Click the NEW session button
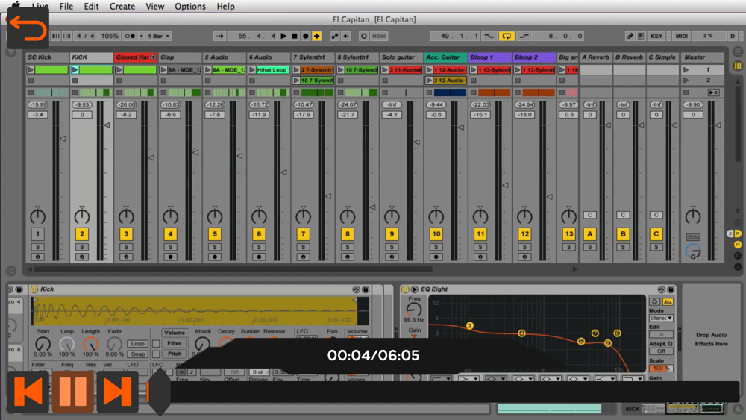746x420 pixels. (379, 36)
